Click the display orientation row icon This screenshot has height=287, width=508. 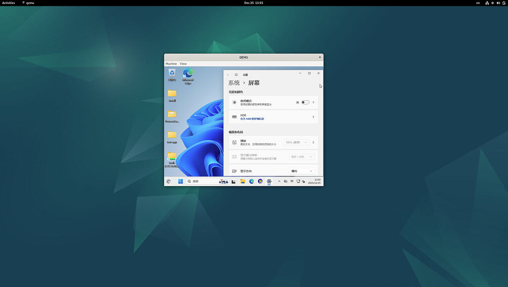tap(234, 171)
